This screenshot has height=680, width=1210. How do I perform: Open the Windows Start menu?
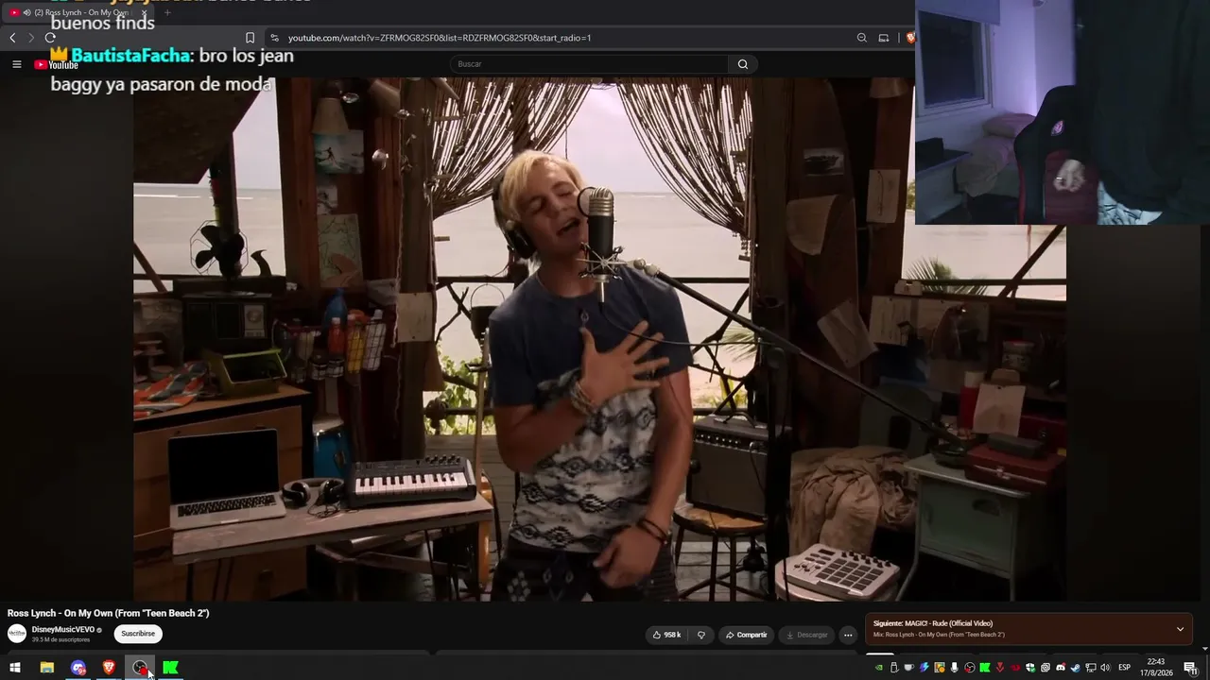click(15, 668)
